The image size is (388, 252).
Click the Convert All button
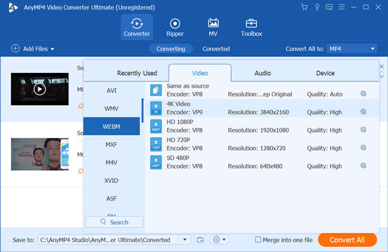(x=347, y=240)
